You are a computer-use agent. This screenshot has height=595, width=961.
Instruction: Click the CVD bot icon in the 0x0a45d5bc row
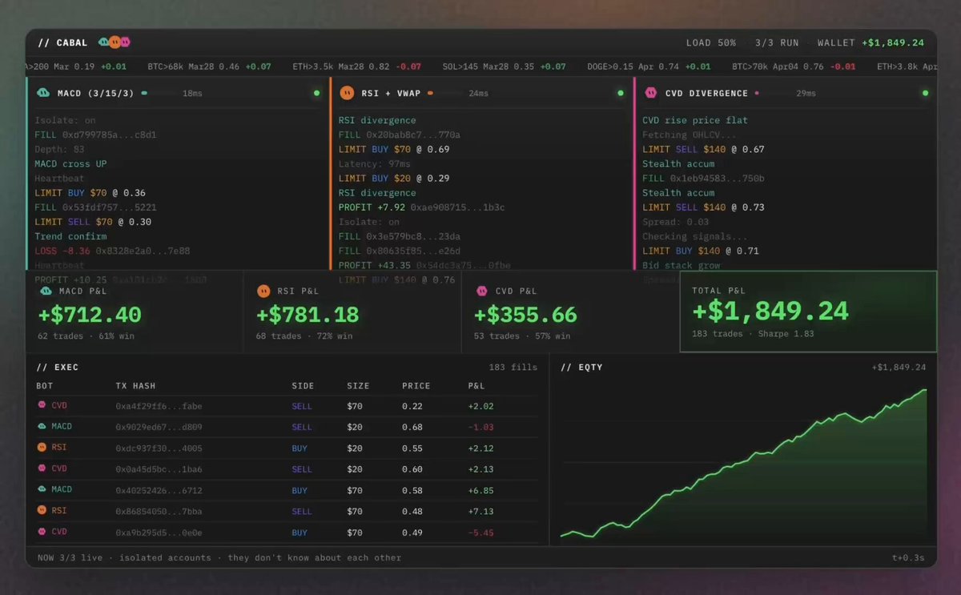42,468
